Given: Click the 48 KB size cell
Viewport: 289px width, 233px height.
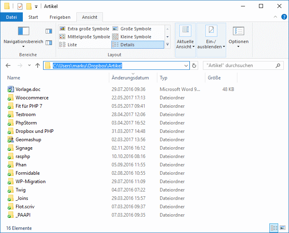Looking at the screenshot, I should [228, 89].
